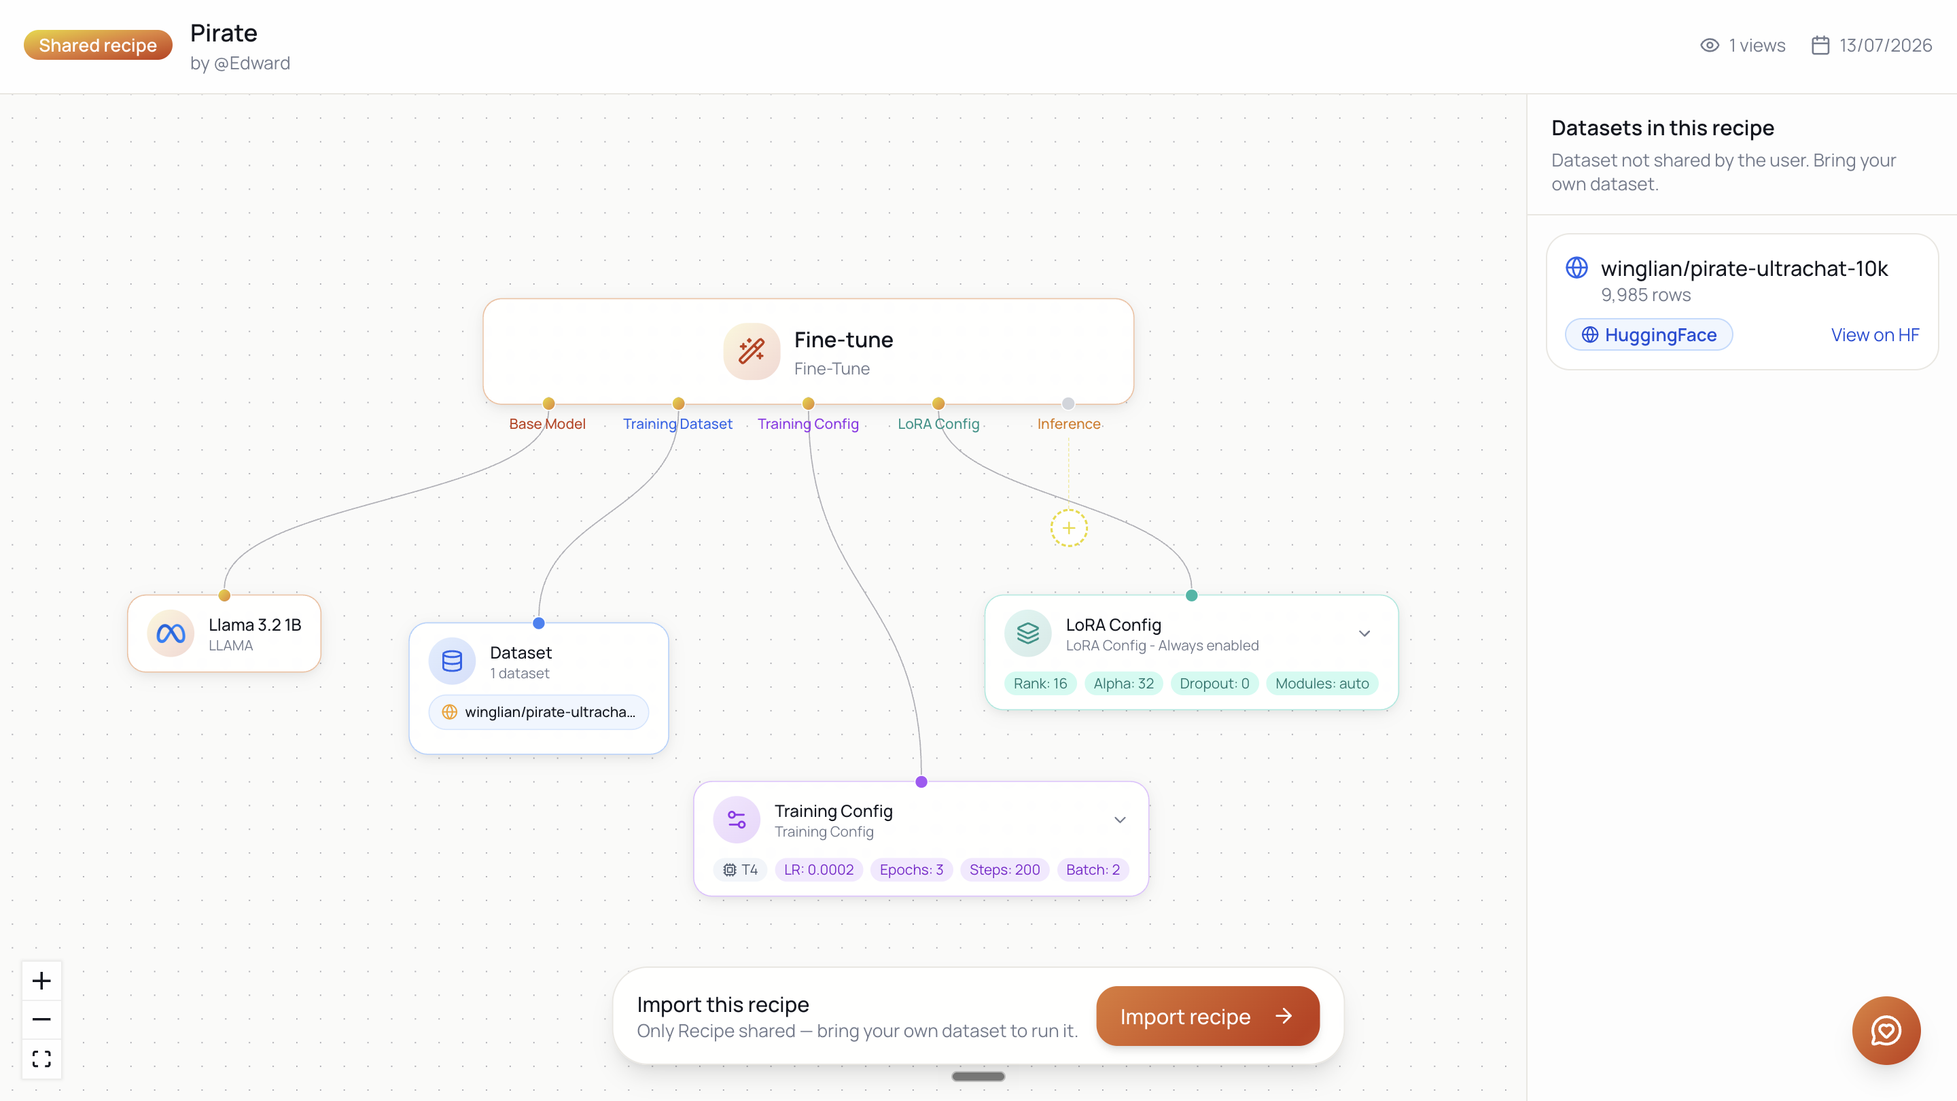The width and height of the screenshot is (1957, 1101).
Task: Click the Datasets in this recipe heading
Action: 1662,128
